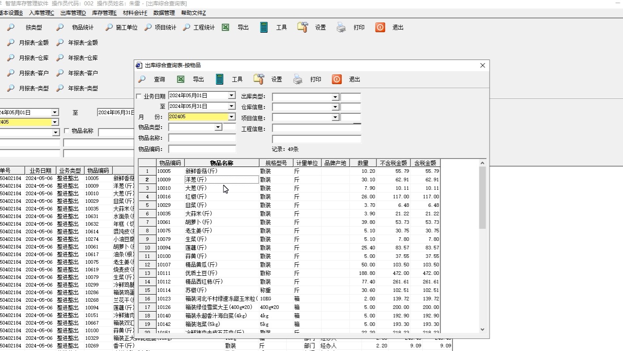Select the 新鲜香菇(斤) cell in dialog table

coord(222,171)
